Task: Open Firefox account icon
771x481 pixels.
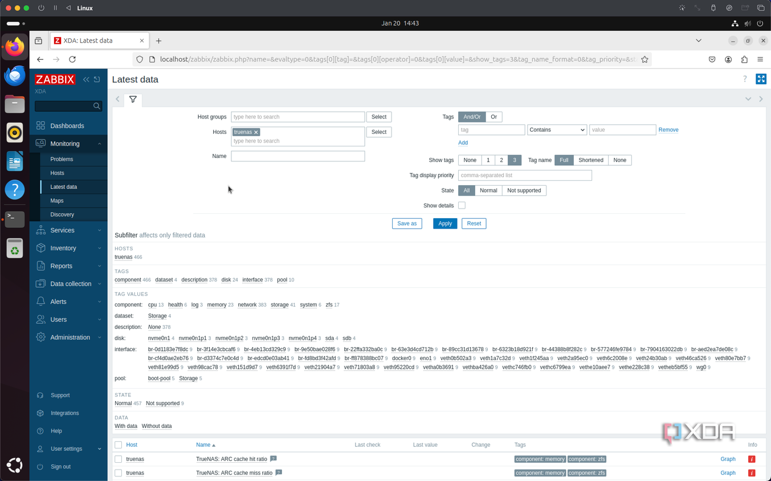Action: [x=728, y=59]
